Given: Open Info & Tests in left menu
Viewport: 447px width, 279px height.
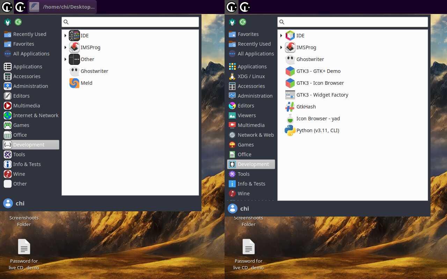Looking at the screenshot, I should (x=31, y=164).
